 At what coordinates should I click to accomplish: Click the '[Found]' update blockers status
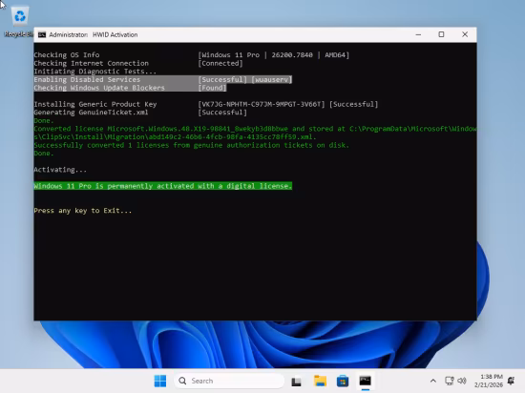coord(212,88)
